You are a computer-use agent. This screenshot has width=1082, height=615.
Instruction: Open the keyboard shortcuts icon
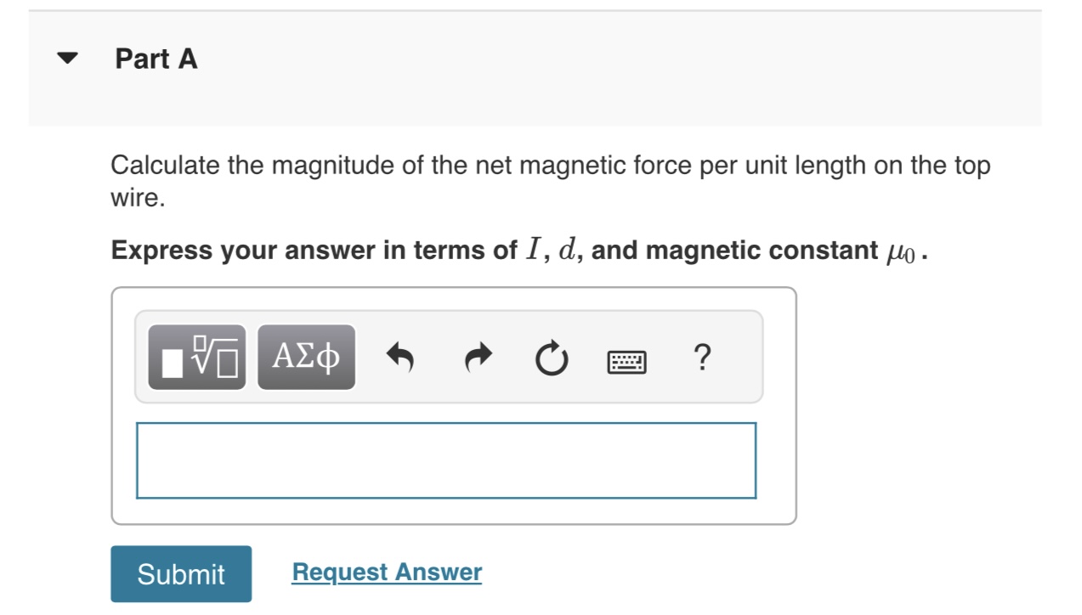pyautogui.click(x=626, y=360)
